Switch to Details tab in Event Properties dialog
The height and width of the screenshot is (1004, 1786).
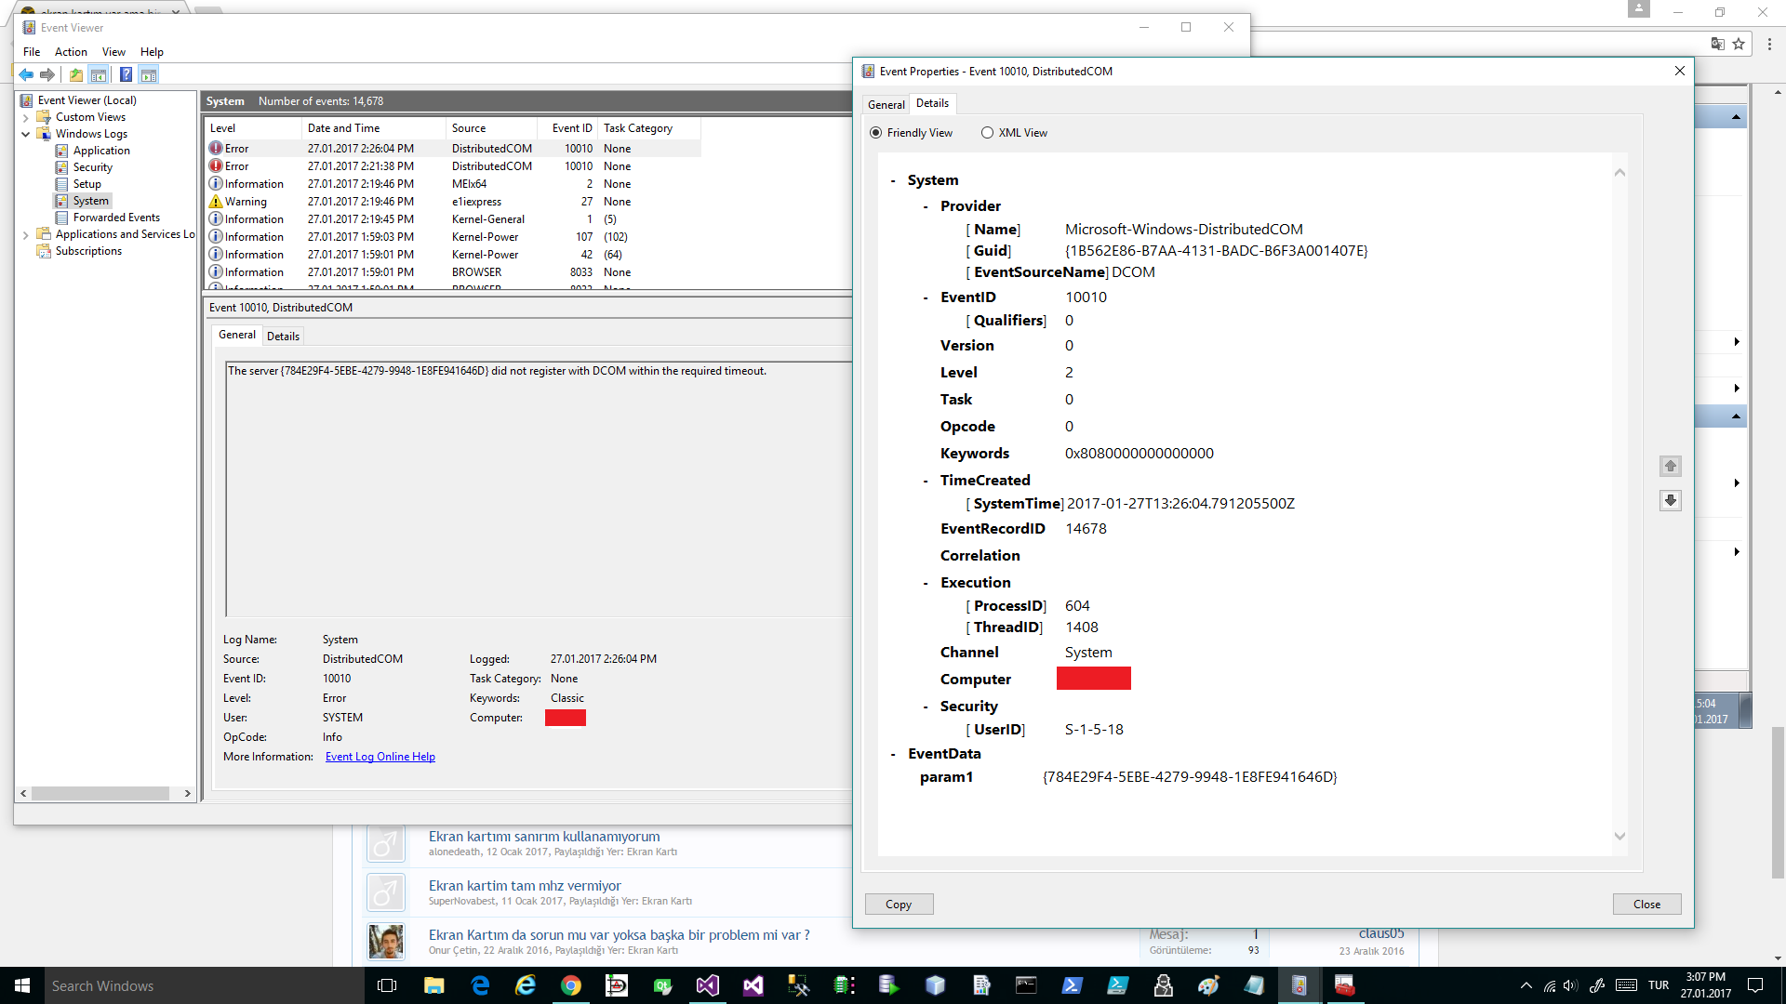click(932, 103)
